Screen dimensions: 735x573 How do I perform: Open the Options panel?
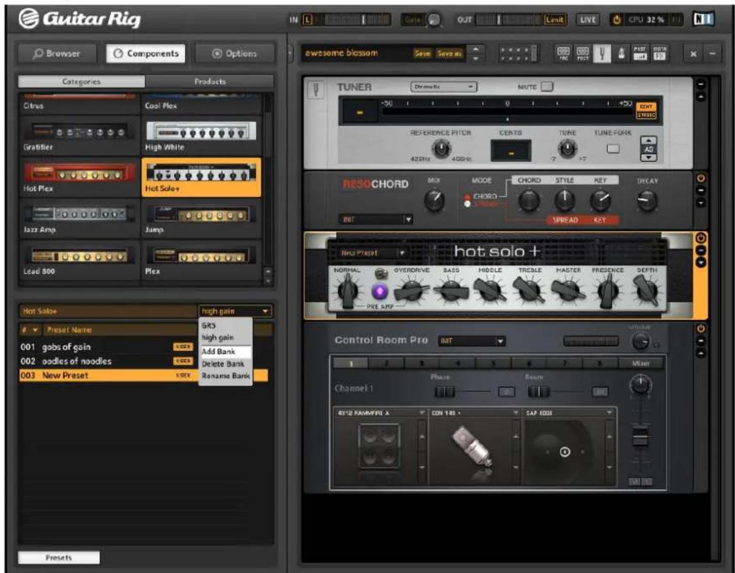234,53
